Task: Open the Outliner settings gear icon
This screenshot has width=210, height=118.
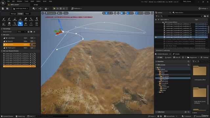Action: 208,16
